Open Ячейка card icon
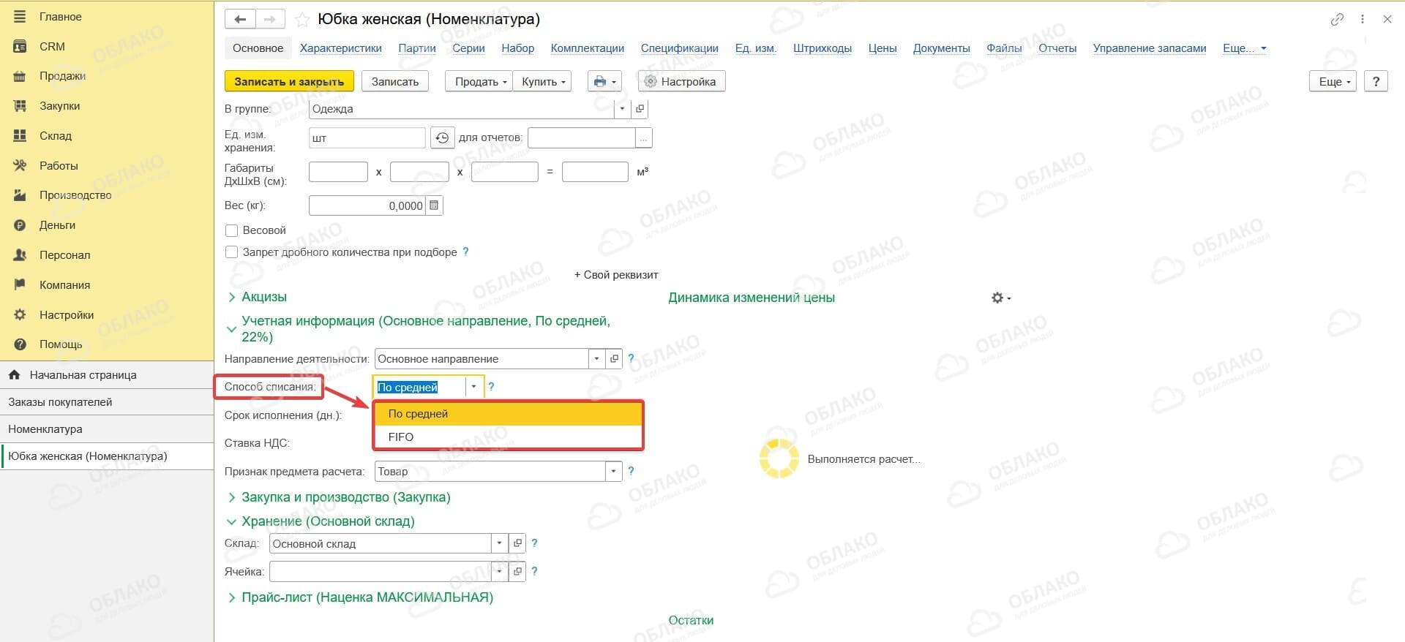 [x=517, y=571]
